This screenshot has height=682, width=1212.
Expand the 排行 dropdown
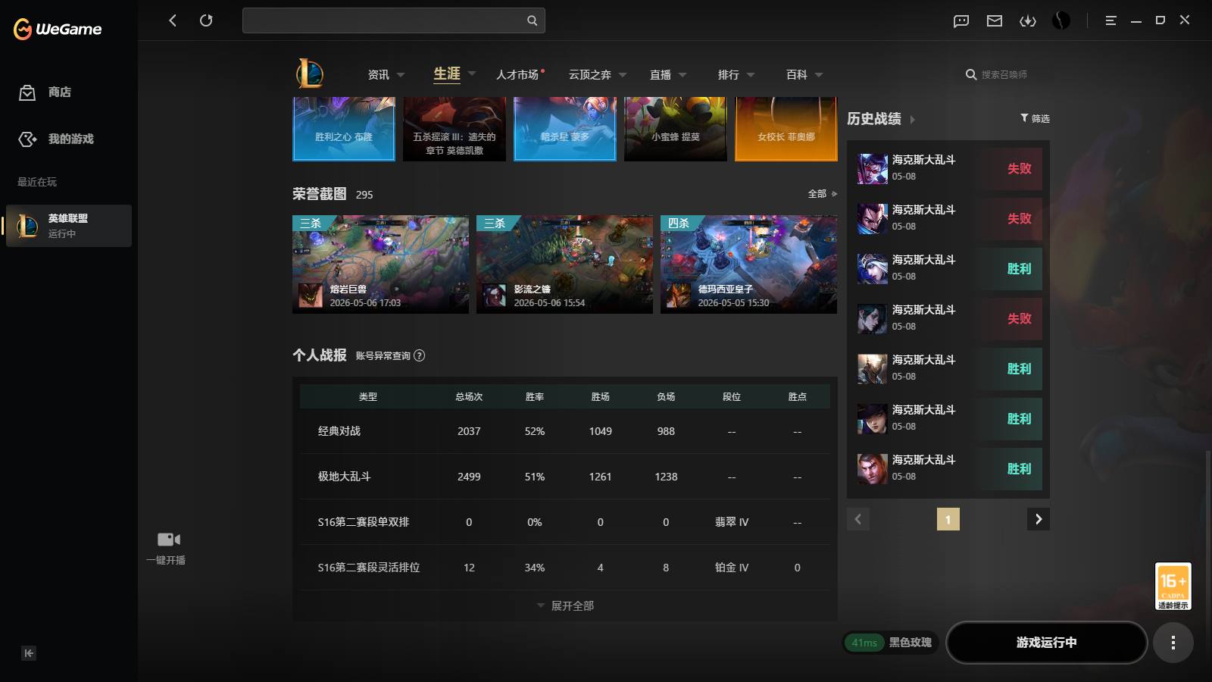click(751, 75)
